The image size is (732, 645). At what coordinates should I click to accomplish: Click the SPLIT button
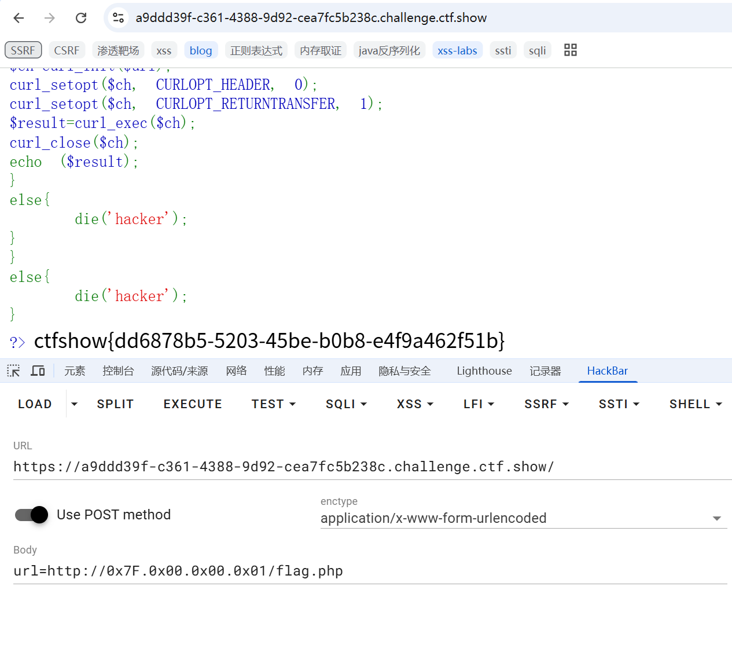click(x=115, y=404)
